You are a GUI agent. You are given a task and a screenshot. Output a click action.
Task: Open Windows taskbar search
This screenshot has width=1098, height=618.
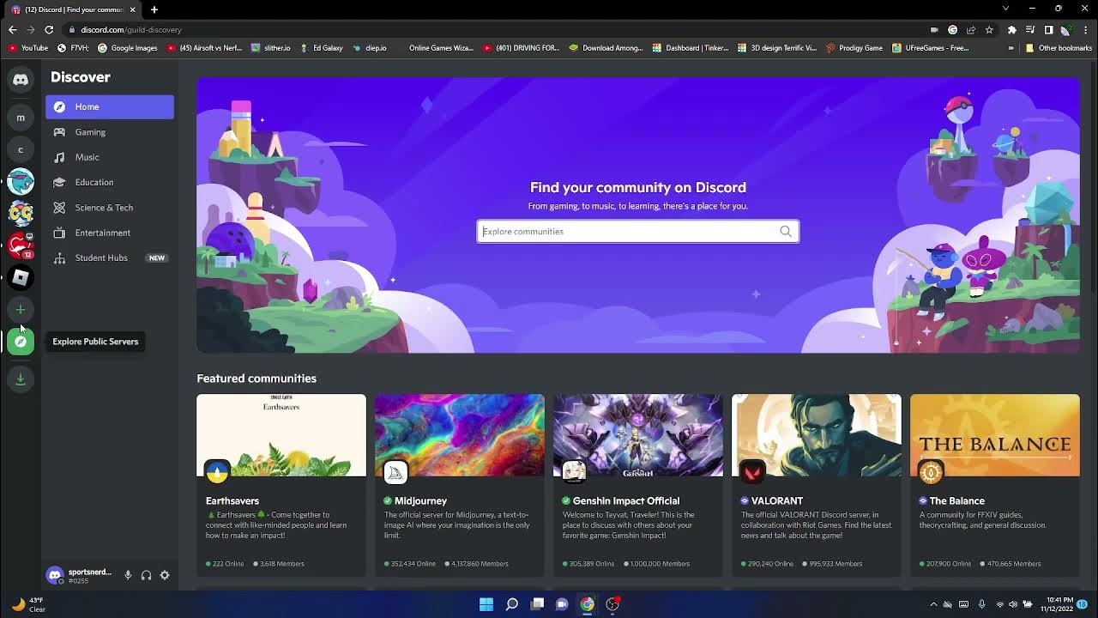[x=512, y=604]
